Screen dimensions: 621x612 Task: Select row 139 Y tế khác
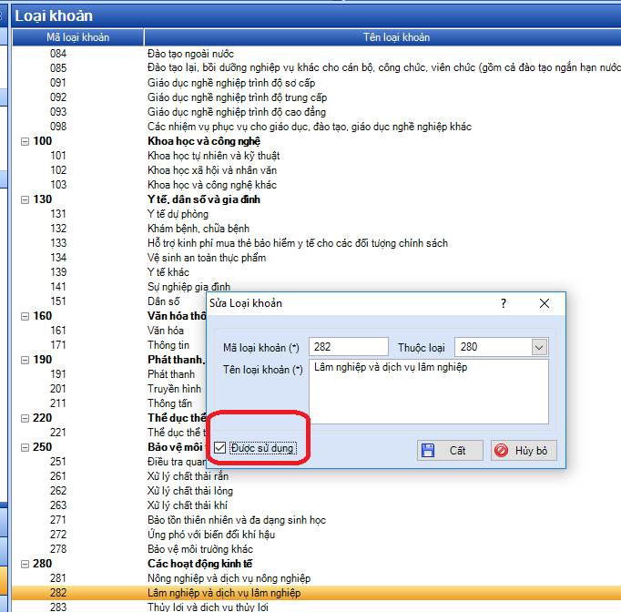[317, 272]
